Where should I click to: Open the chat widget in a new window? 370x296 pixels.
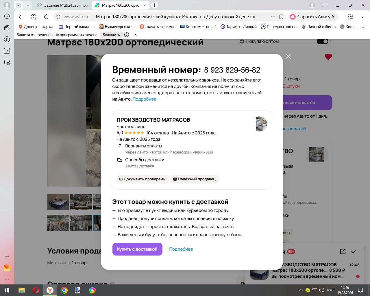(343, 251)
